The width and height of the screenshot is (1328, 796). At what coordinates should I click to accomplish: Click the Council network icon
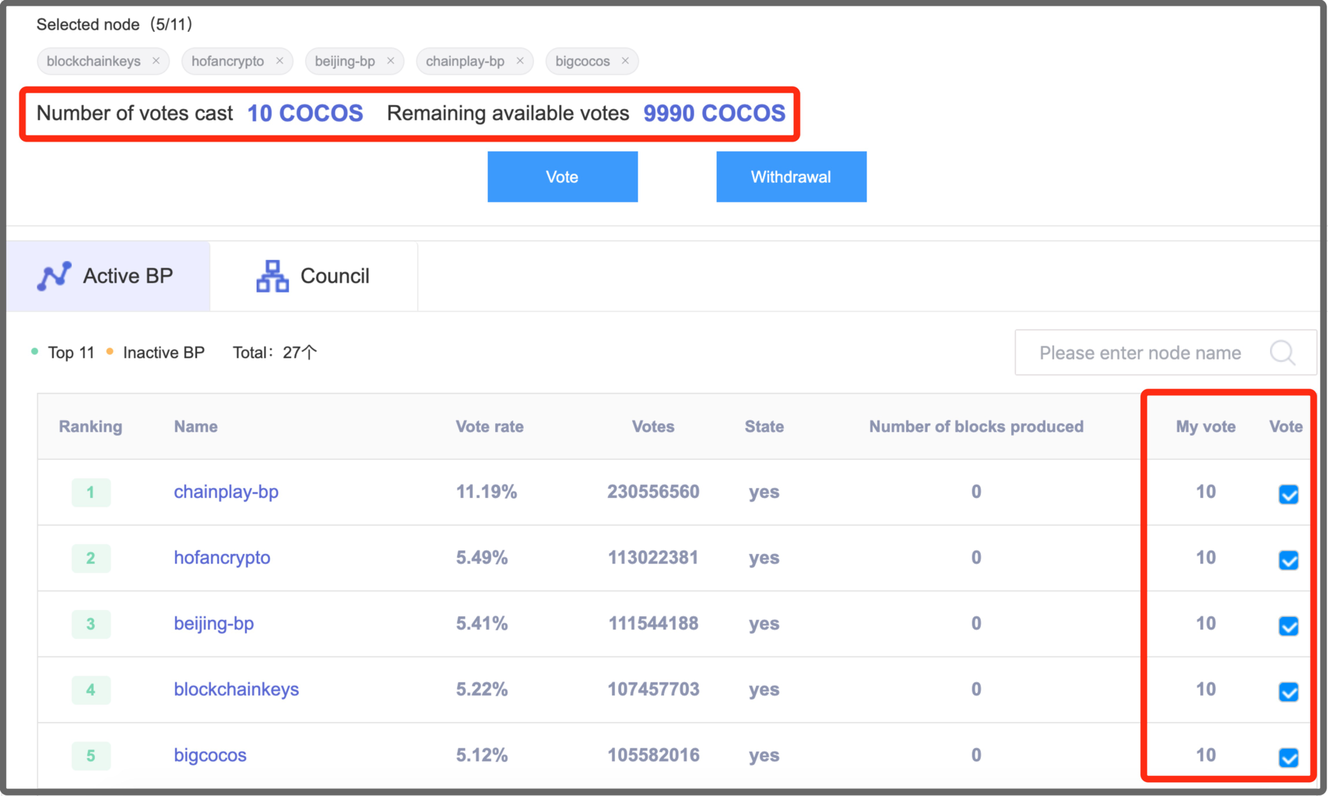tap(273, 276)
